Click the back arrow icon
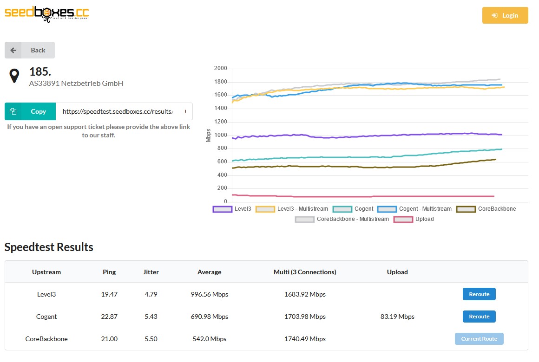This screenshot has width=539, height=362. [x=13, y=50]
